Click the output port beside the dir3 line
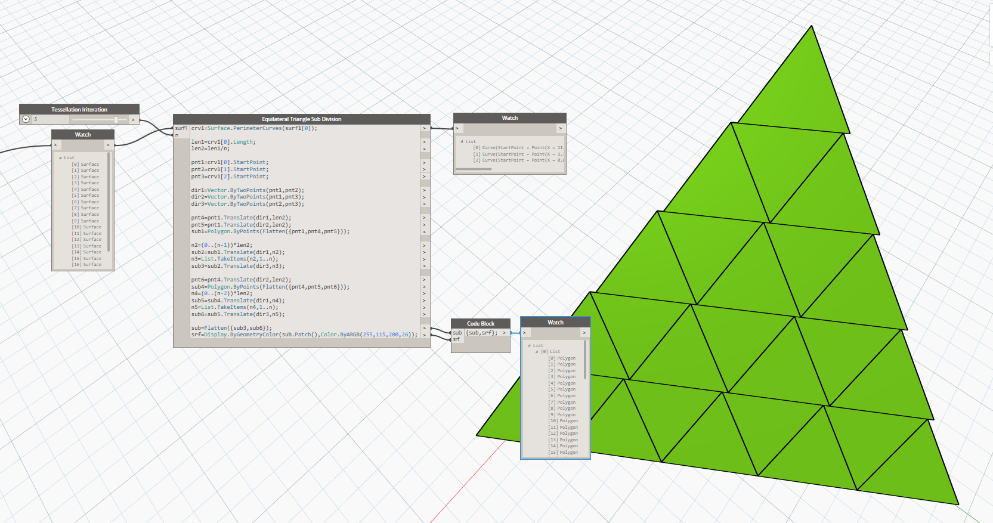 coord(424,204)
